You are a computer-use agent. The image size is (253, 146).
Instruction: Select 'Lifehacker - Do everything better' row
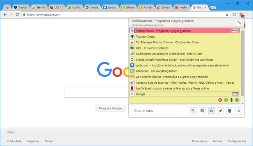[184, 71]
